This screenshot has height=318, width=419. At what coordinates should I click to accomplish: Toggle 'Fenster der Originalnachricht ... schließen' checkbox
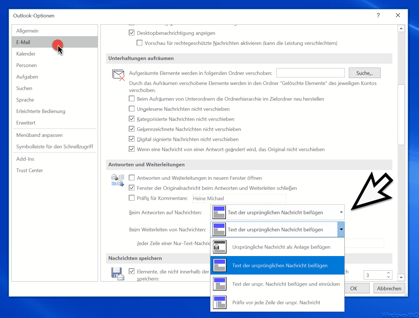coord(132,188)
